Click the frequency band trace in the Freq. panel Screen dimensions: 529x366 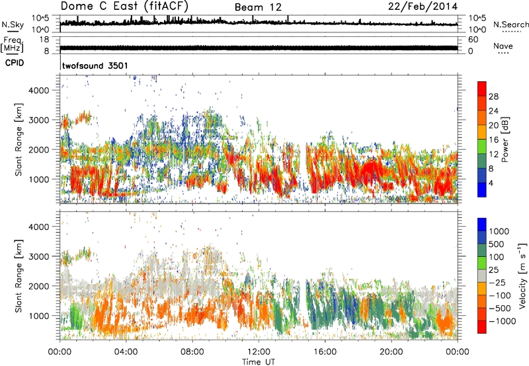click(x=259, y=48)
